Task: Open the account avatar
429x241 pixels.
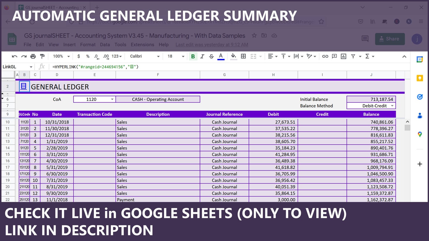Action: [417, 39]
